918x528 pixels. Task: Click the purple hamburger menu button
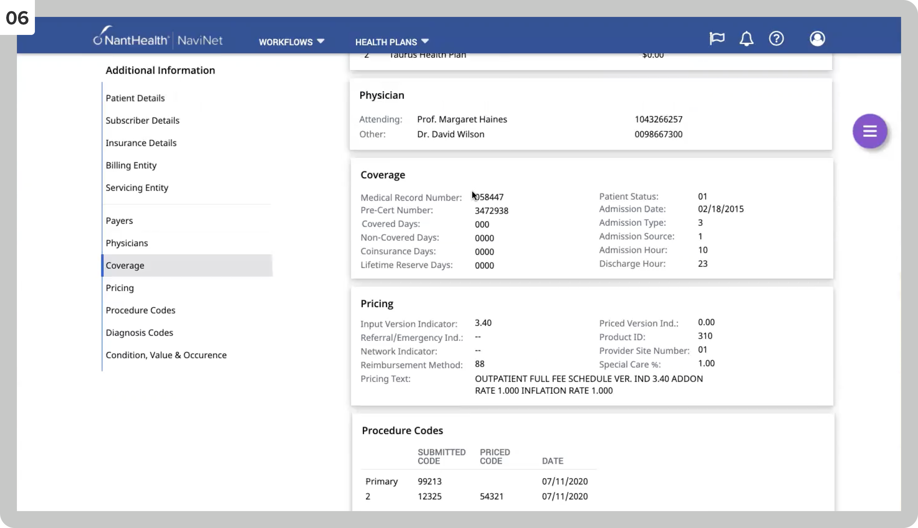pos(870,131)
